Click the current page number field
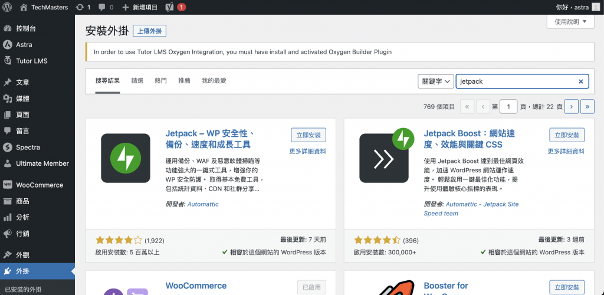 [x=508, y=107]
